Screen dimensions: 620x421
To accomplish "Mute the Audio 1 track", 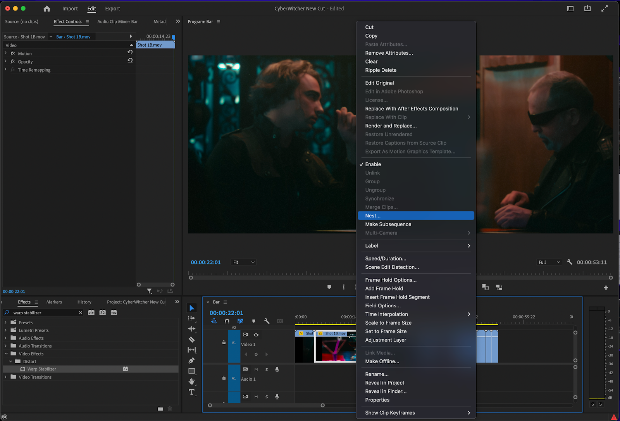I will [256, 369].
